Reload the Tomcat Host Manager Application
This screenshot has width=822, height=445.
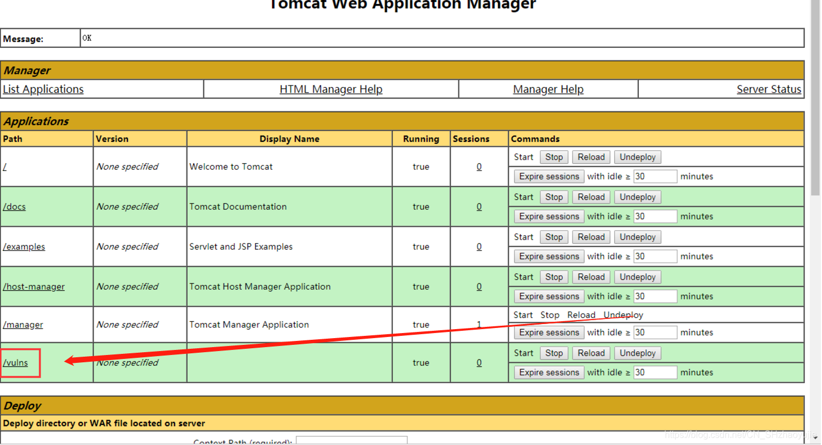click(x=591, y=277)
